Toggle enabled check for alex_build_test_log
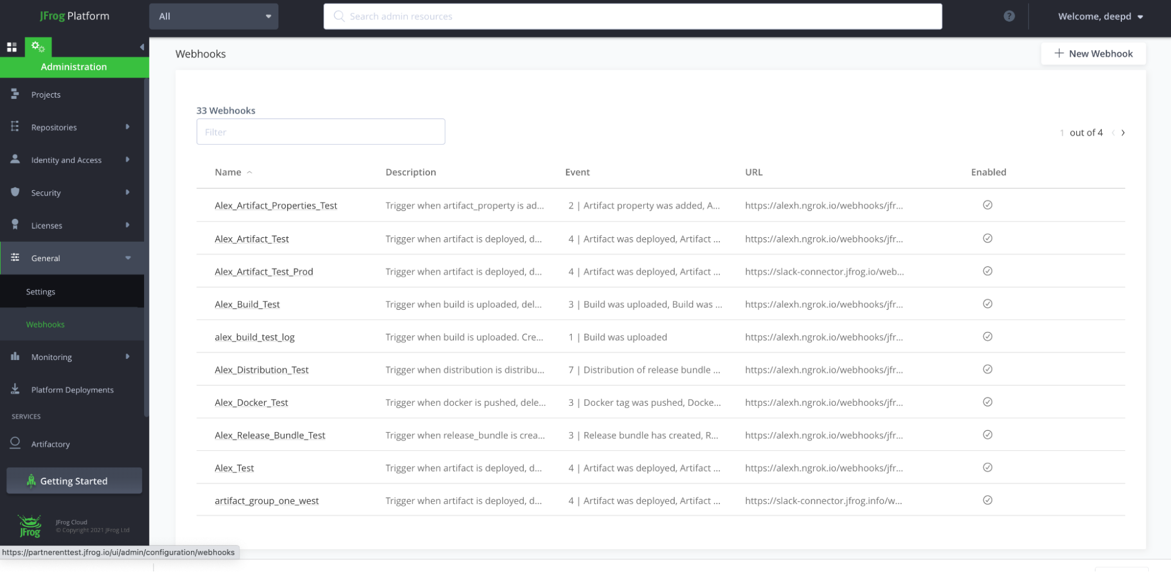 point(987,337)
